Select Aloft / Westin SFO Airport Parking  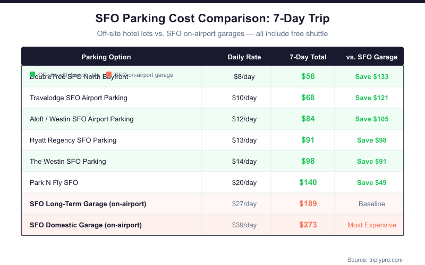82,119
